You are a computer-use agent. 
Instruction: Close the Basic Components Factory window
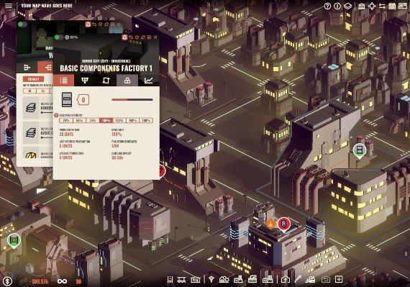(155, 37)
